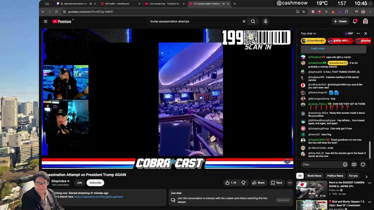Subscribe to DDayCobra
374x210 pixels.
[95, 183]
